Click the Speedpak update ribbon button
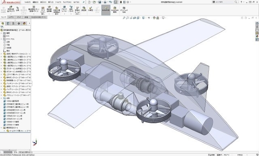Viewport: 259px width, 156px height. pos(115,10)
